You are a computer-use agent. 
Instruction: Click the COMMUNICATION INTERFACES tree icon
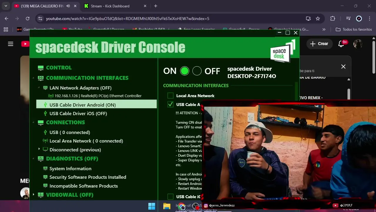41,78
